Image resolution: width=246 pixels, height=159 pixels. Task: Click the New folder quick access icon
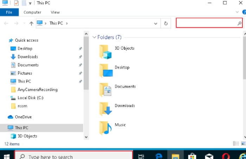pyautogui.click(x=24, y=3)
